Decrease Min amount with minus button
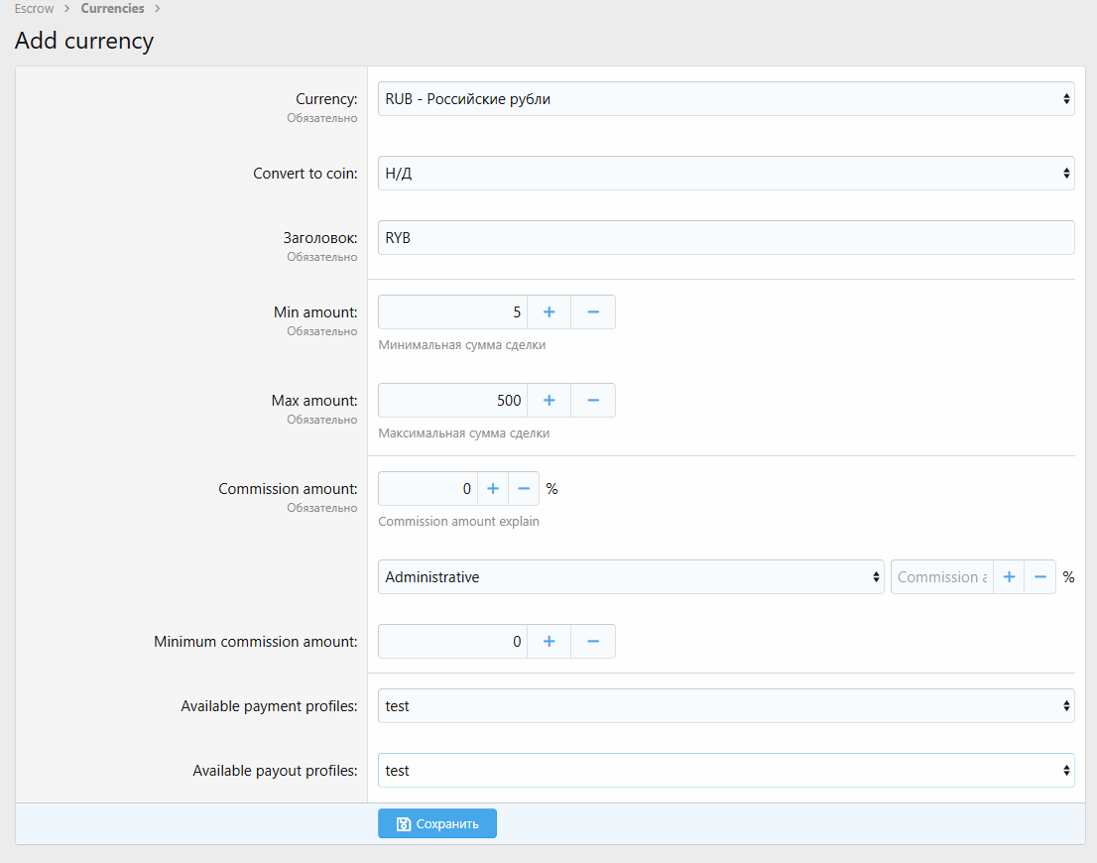Image resolution: width=1097 pixels, height=863 pixels. pyautogui.click(x=593, y=312)
